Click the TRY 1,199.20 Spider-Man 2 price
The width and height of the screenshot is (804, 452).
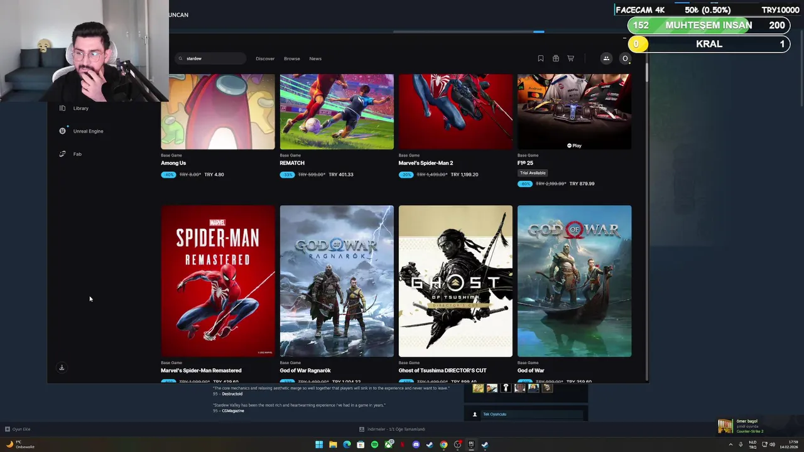(x=464, y=175)
